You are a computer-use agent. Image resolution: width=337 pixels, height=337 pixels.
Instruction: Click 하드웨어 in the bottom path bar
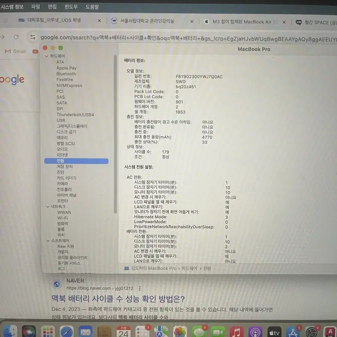tap(189, 268)
